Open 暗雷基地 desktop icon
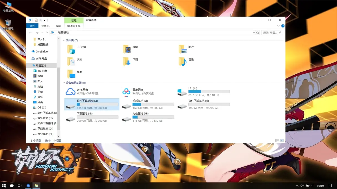The width and height of the screenshot is (337, 189). pyautogui.click(x=8, y=7)
